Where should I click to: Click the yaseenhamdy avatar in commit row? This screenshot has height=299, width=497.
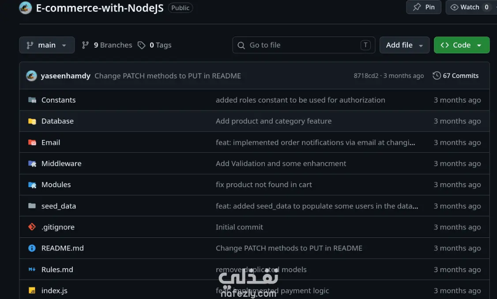(x=31, y=76)
